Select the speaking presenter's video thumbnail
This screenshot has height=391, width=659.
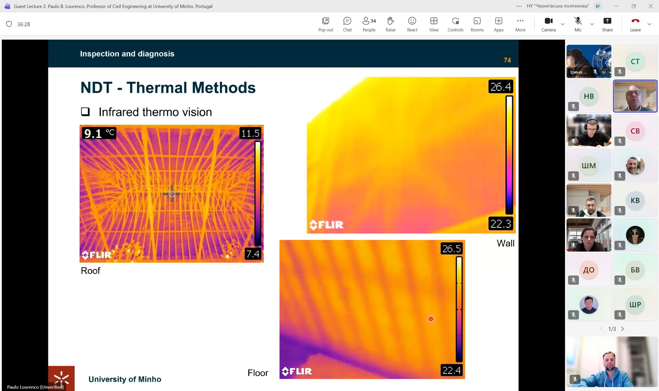635,96
